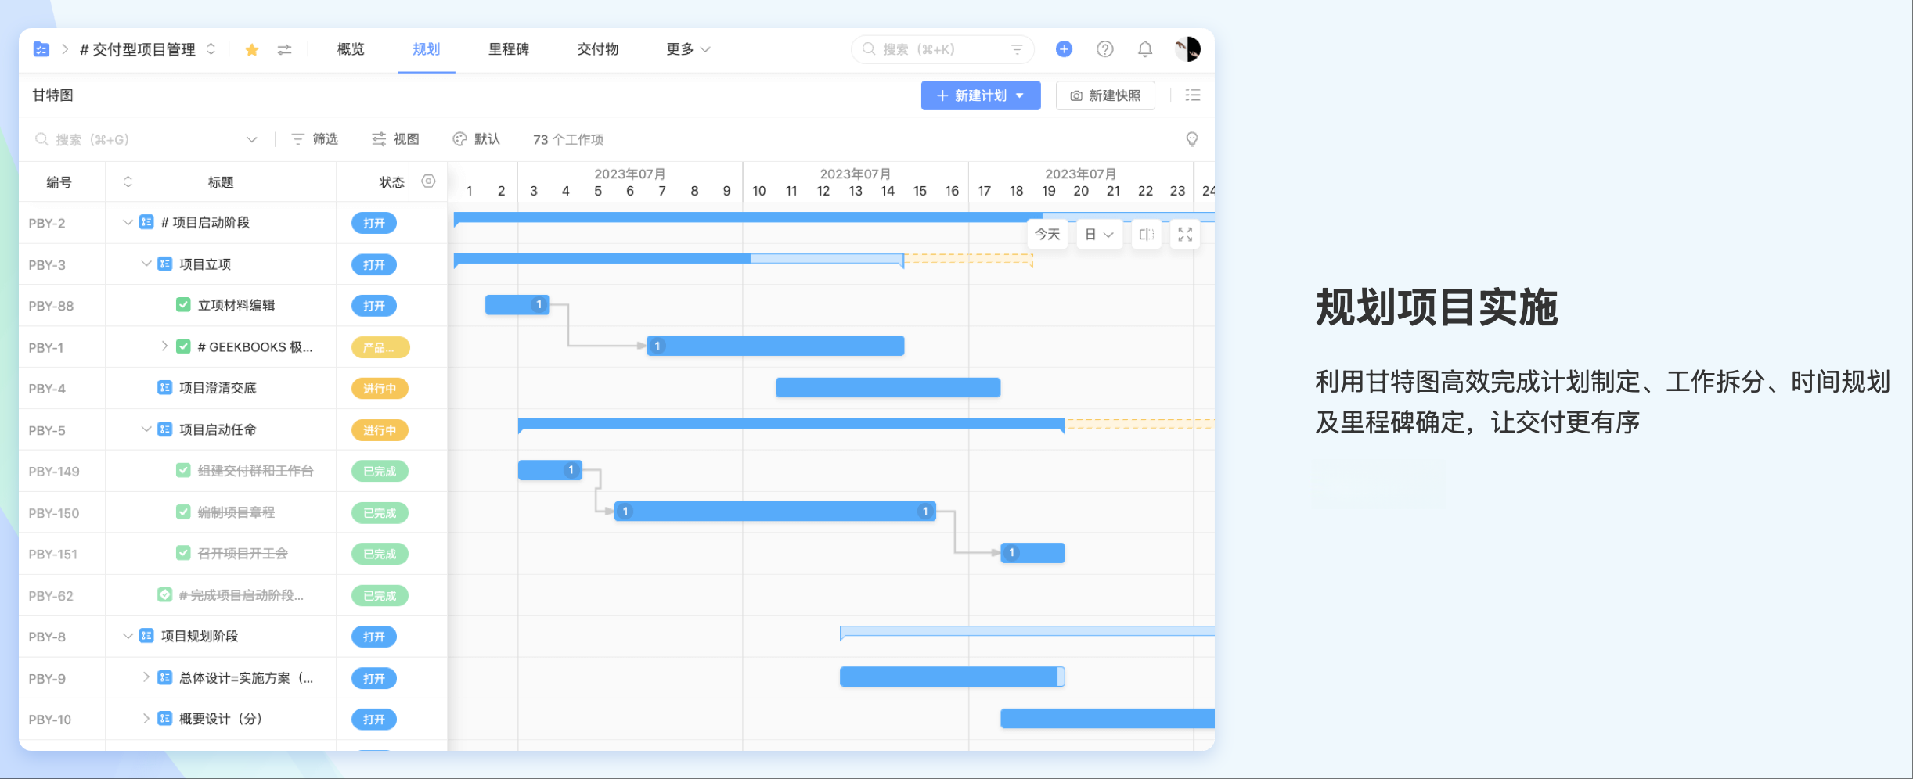Click the 项目澄清交底 Gantt bar
This screenshot has height=779, width=1913.
pos(887,388)
